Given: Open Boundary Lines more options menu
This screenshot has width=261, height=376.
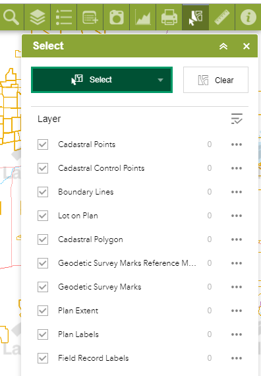Looking at the screenshot, I should pos(237,192).
